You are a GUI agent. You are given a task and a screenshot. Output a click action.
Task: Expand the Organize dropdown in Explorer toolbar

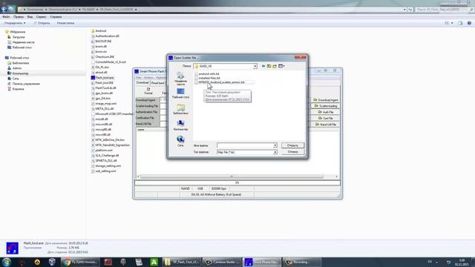(x=15, y=23)
